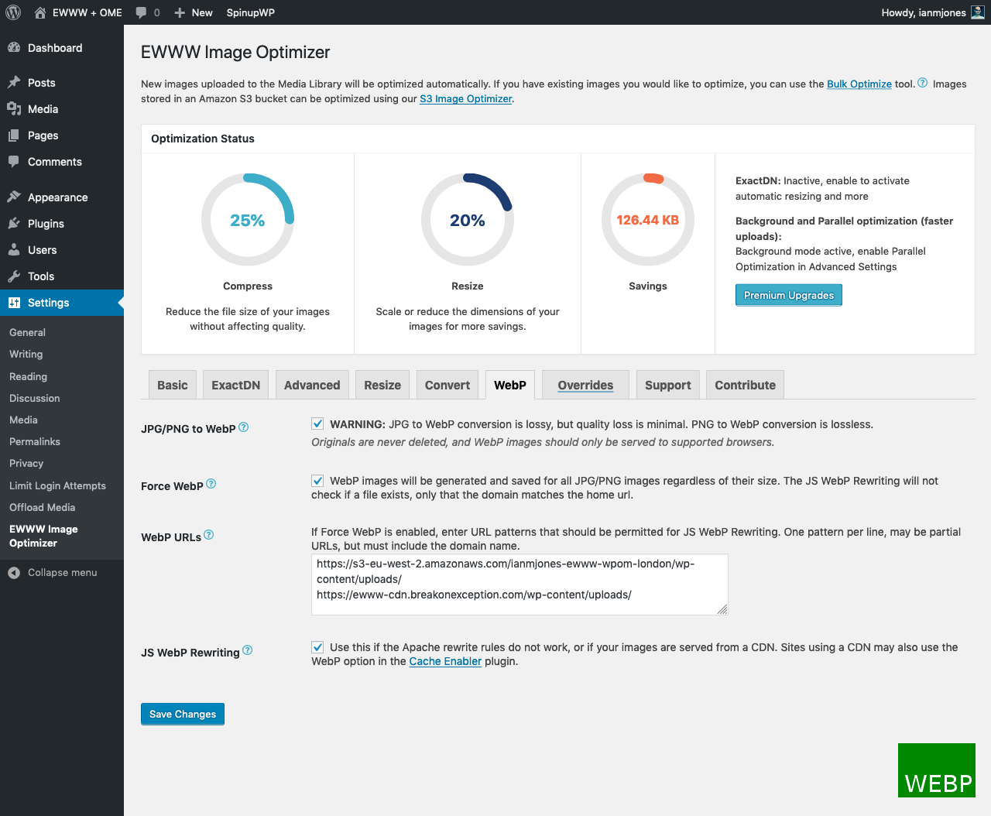Viewport: 991px width, 816px height.
Task: Switch to the ExactDN tab
Action: [x=236, y=385]
